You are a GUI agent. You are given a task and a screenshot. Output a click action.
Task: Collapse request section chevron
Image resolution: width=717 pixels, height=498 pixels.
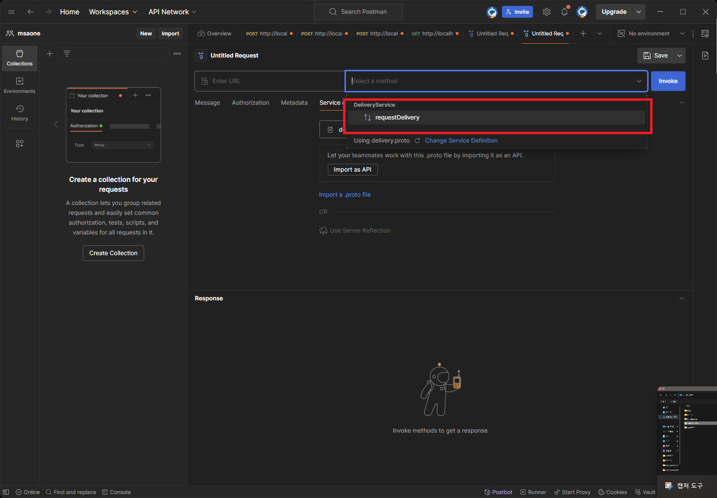click(x=682, y=103)
